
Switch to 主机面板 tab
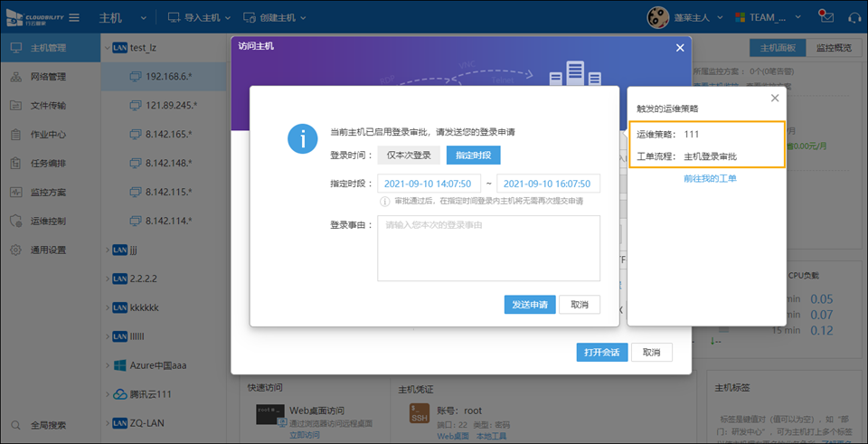coord(778,48)
